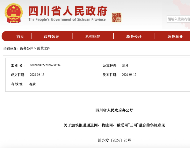Click the 政务公开 breadcrumb link
The height and width of the screenshot is (148, 191).
point(26,48)
